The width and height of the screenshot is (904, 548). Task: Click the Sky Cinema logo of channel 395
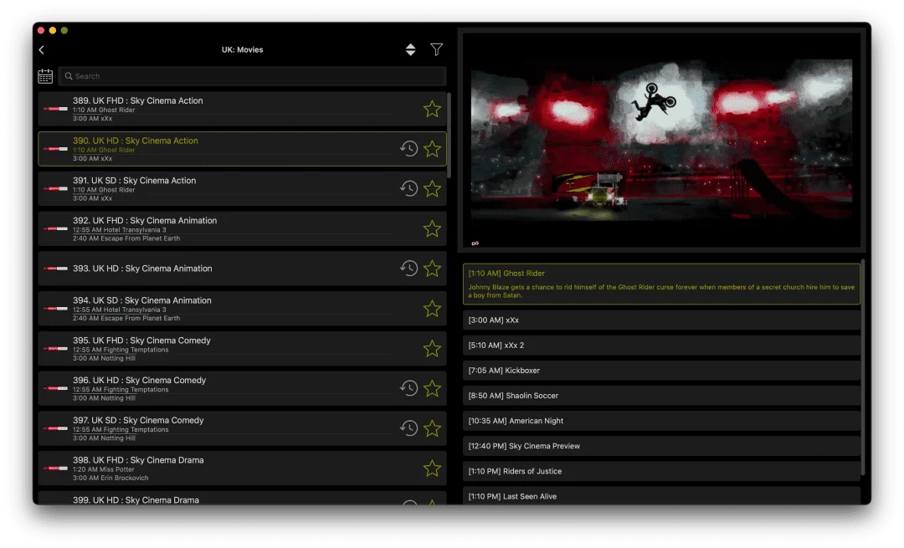pyautogui.click(x=55, y=349)
